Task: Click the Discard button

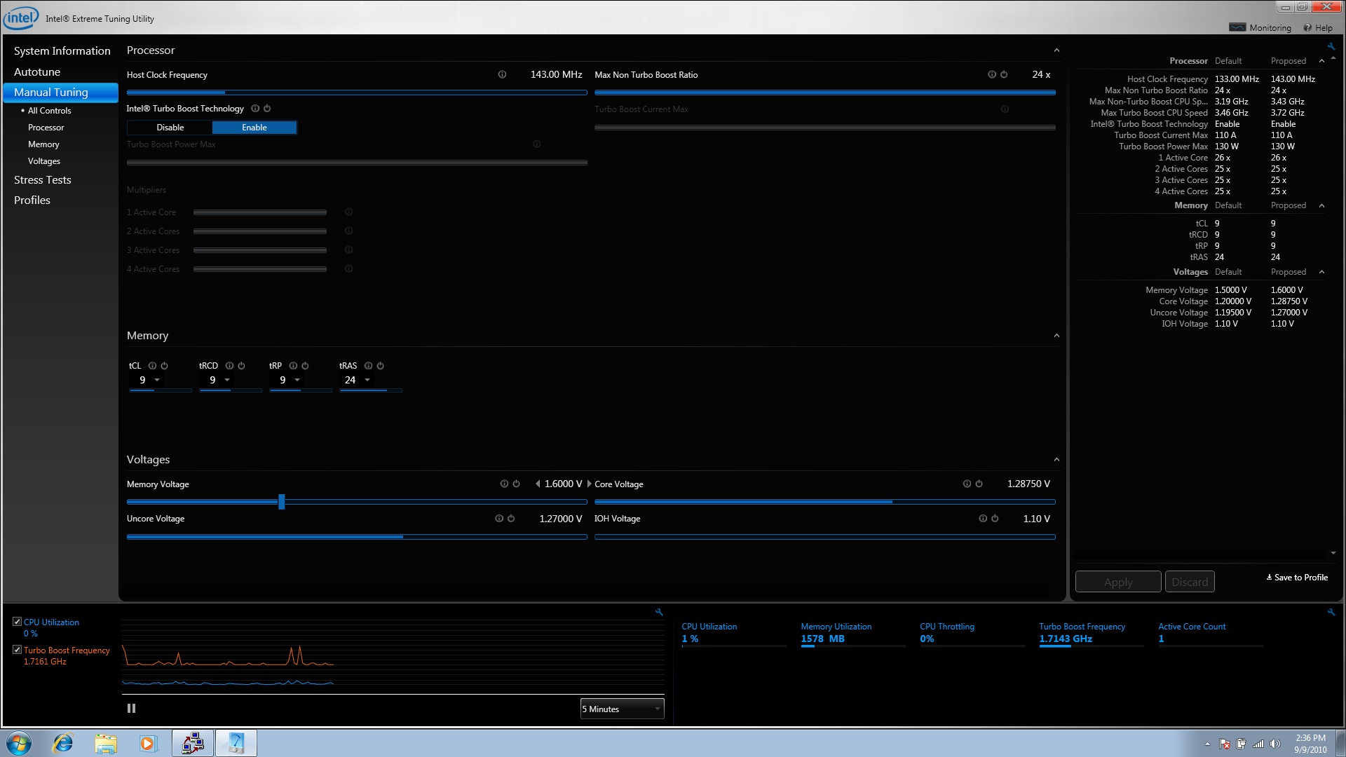Action: (1190, 582)
